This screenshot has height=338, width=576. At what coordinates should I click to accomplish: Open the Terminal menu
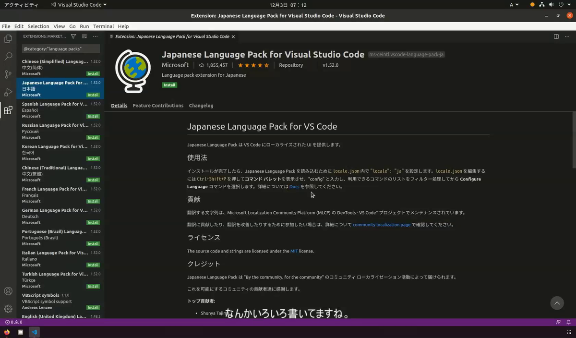click(x=103, y=26)
